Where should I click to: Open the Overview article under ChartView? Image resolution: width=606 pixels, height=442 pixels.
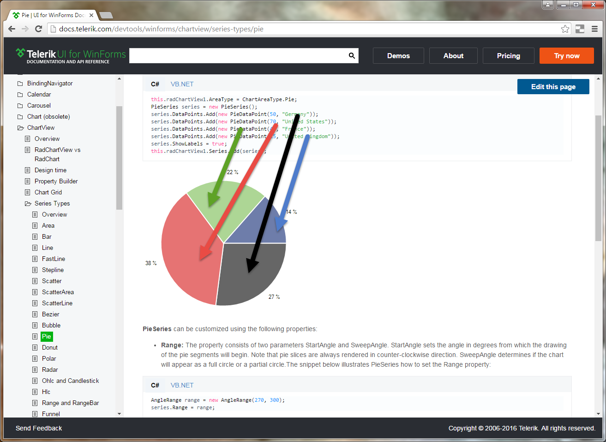47,139
